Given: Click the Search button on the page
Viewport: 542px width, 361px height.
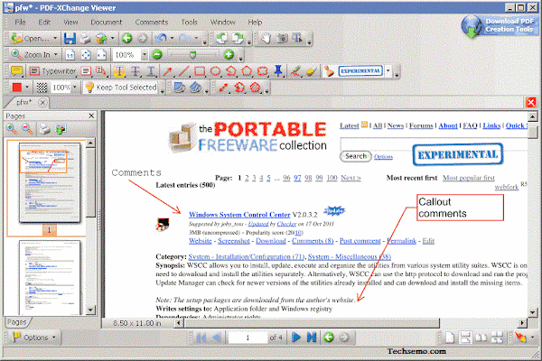Looking at the screenshot, I should pos(356,156).
